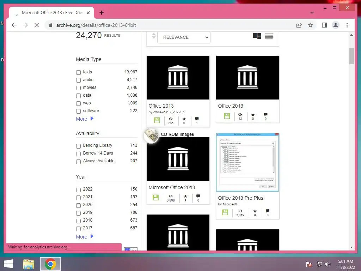361x271 pixels.
Task: Filter by year 2020
Action: pos(78,205)
